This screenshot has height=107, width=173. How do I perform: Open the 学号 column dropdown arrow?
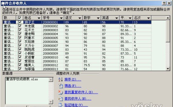click(61, 18)
